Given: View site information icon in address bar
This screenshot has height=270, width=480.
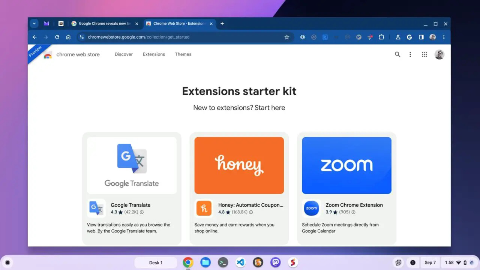Looking at the screenshot, I should coord(82,37).
